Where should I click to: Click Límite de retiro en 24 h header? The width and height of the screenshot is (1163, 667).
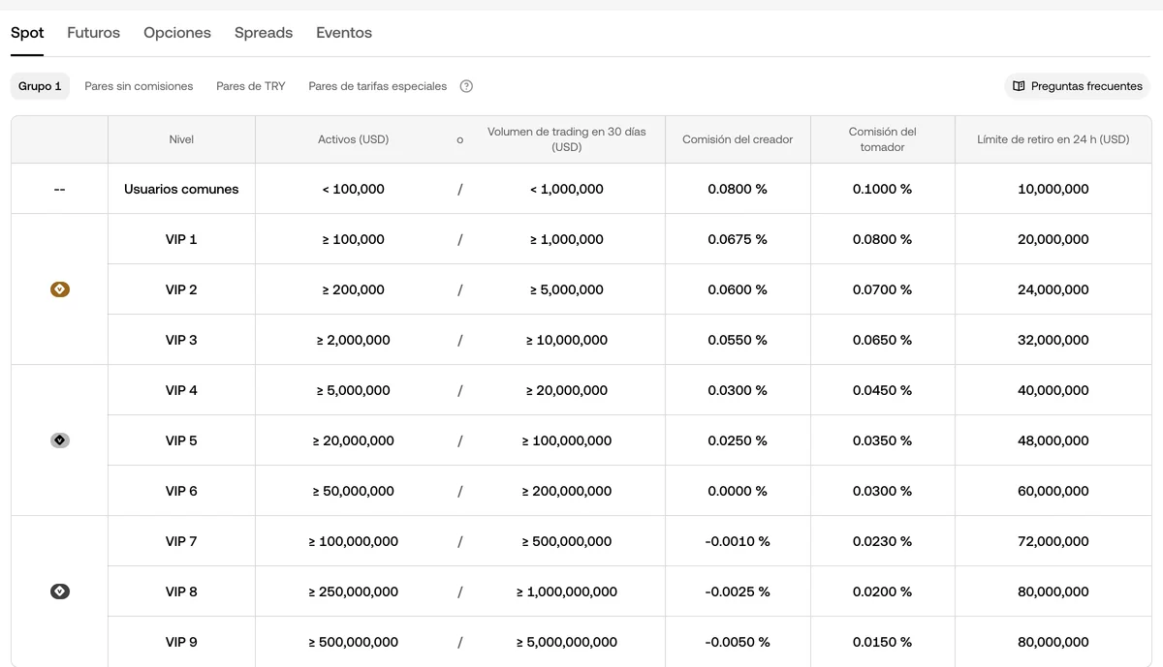point(1053,139)
